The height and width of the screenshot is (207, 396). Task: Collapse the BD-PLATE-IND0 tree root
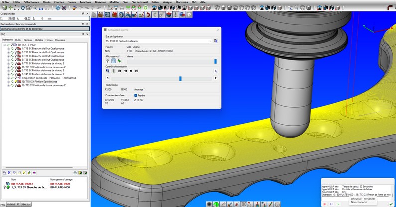(x=4, y=45)
